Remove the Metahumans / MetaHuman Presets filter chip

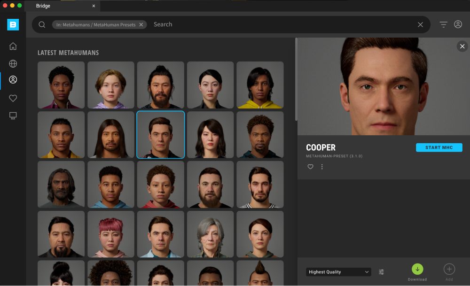click(x=141, y=25)
